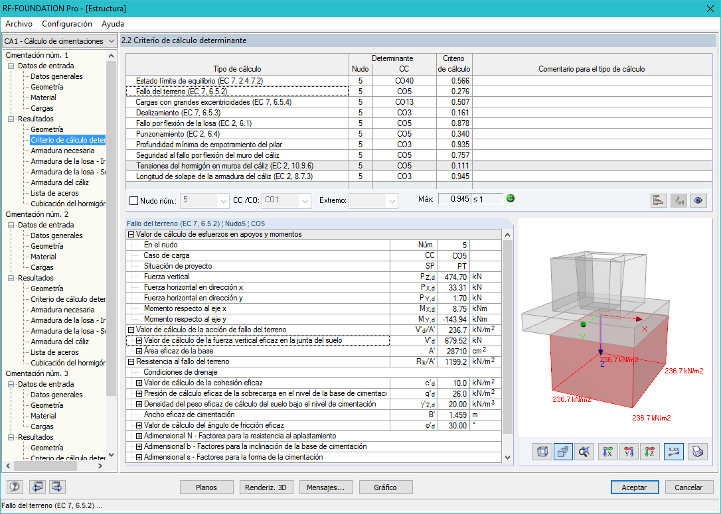Go to the previous table with arrow icon
This screenshot has height=514, width=721.
38,487
